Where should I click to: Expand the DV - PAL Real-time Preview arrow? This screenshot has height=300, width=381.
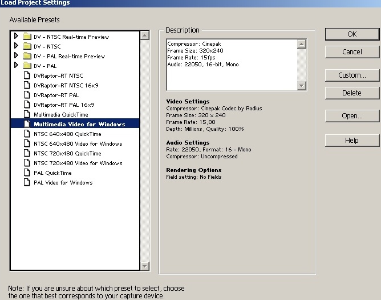[16, 55]
